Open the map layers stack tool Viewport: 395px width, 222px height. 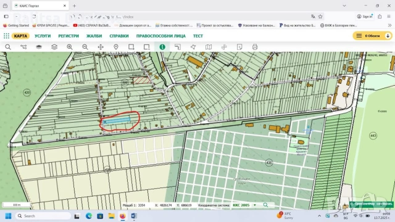(54, 47)
